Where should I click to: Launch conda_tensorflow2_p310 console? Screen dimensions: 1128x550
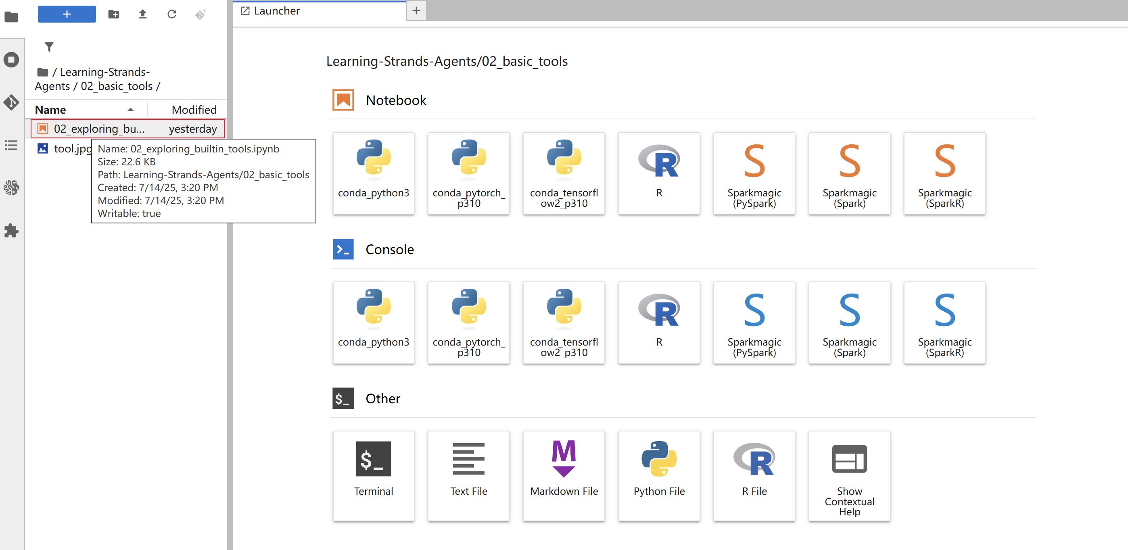564,323
